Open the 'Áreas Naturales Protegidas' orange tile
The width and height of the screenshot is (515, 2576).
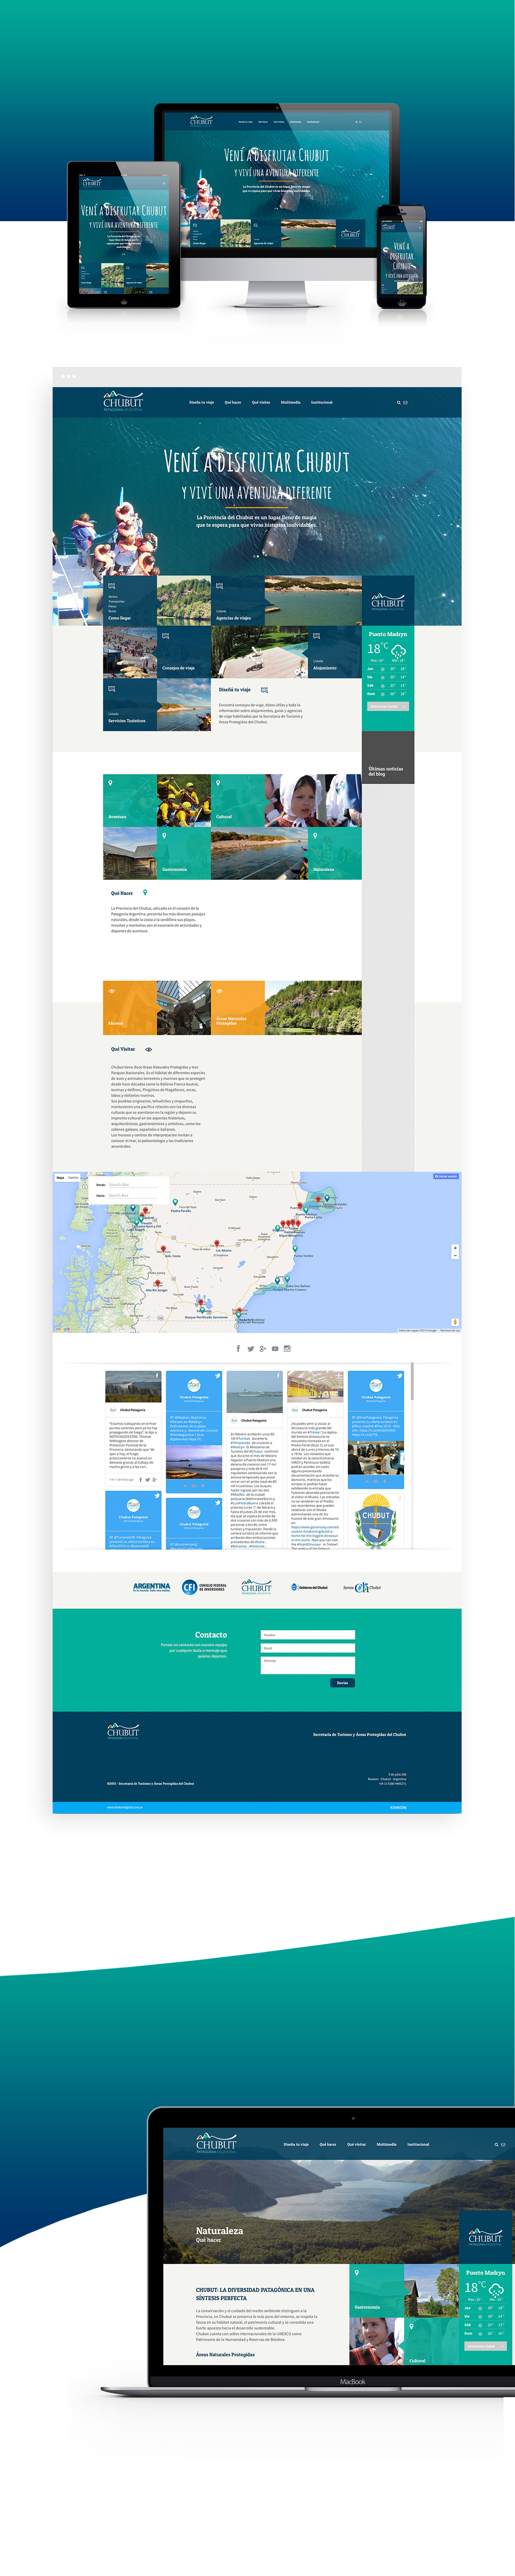[x=238, y=1008]
